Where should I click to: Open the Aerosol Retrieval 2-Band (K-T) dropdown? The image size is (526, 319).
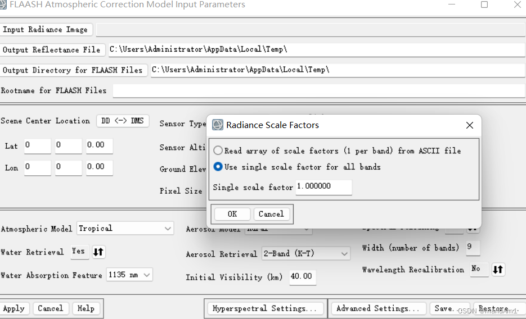pos(306,254)
